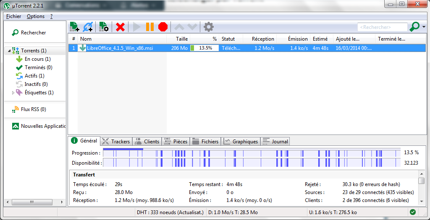The image size is (430, 220).
Task: Click the Add Torrent toolbar icon
Action: 75,27
